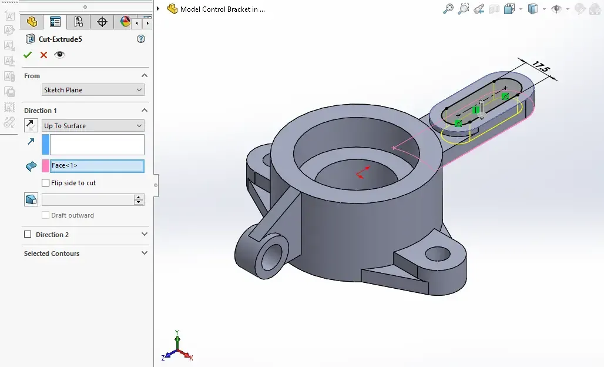Click the gray extrude drag handle arrow

(481, 110)
